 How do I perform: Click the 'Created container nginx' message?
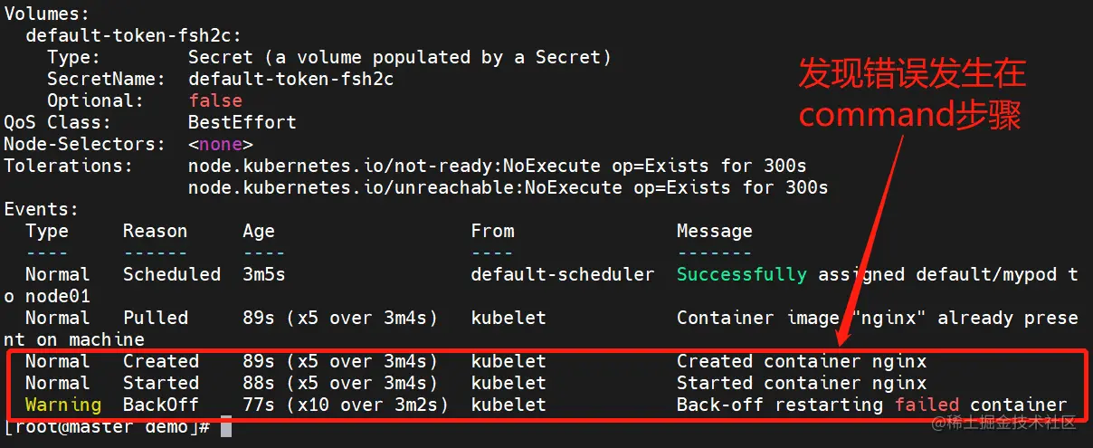(801, 361)
